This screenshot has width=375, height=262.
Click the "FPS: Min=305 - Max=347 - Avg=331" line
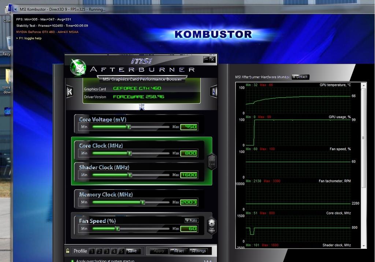pyautogui.click(x=44, y=19)
